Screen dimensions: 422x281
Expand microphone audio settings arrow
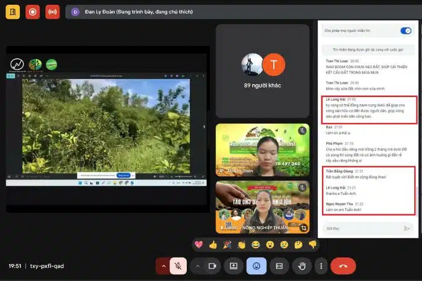pos(162,265)
